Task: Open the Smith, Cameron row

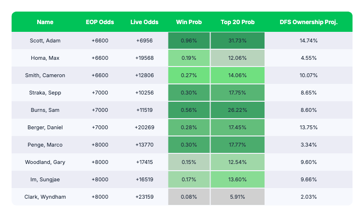Action: click(x=45, y=75)
